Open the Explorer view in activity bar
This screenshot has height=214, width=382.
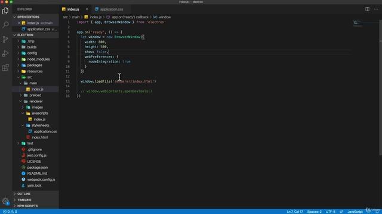point(5,11)
